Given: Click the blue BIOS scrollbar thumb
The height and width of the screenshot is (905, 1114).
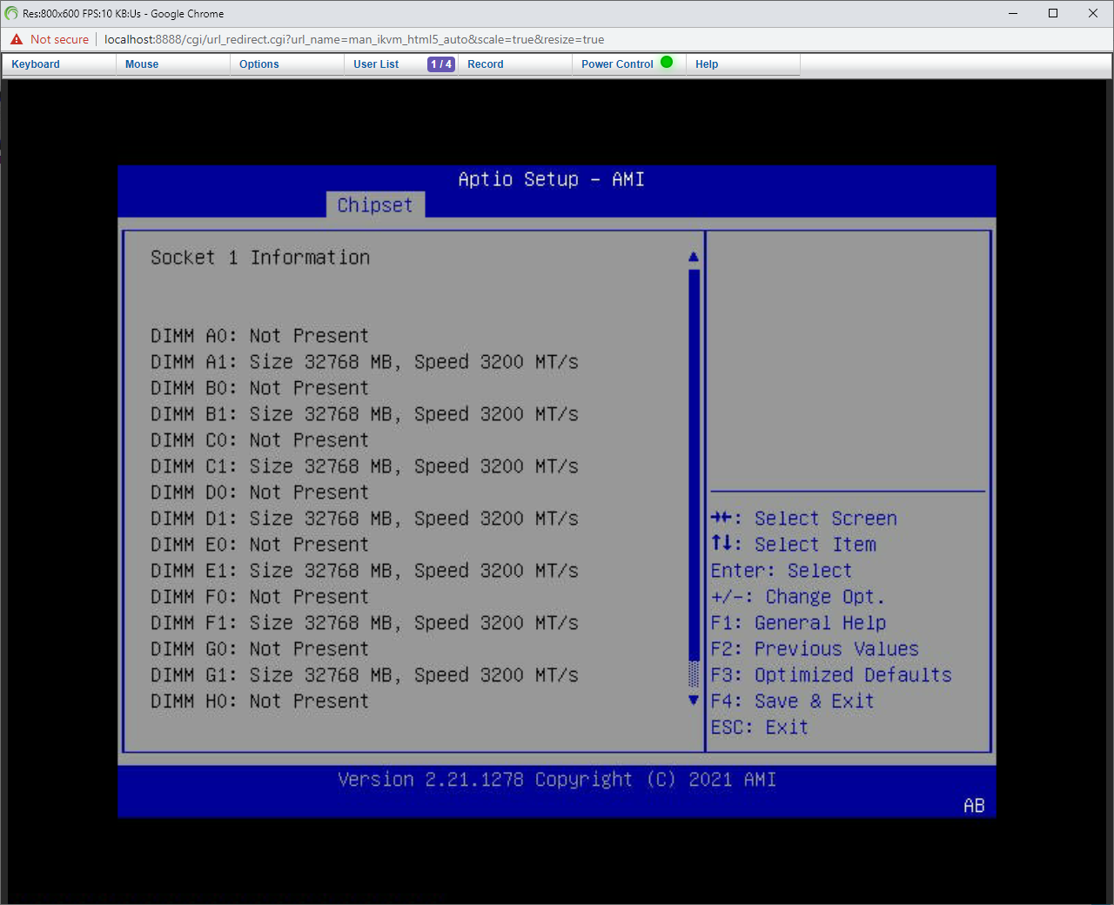Looking at the screenshot, I should tap(694, 466).
